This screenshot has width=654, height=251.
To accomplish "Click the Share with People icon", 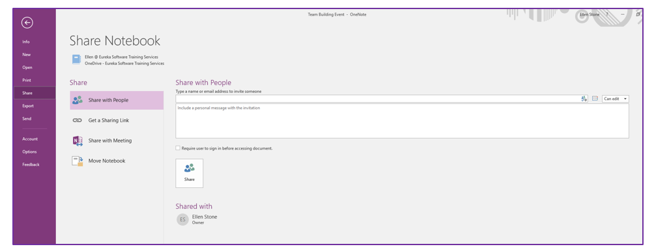I will (x=77, y=100).
